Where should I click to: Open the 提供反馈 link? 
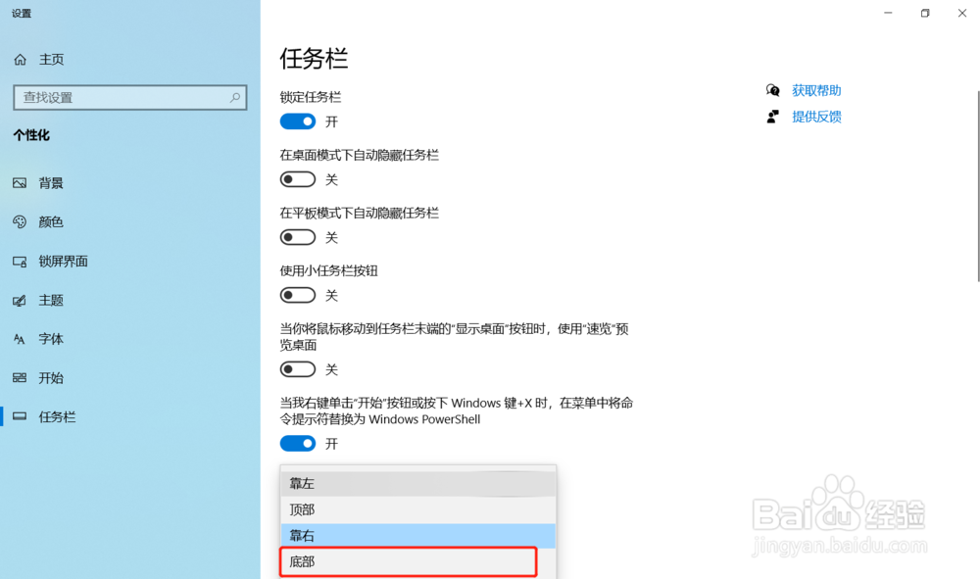(816, 117)
